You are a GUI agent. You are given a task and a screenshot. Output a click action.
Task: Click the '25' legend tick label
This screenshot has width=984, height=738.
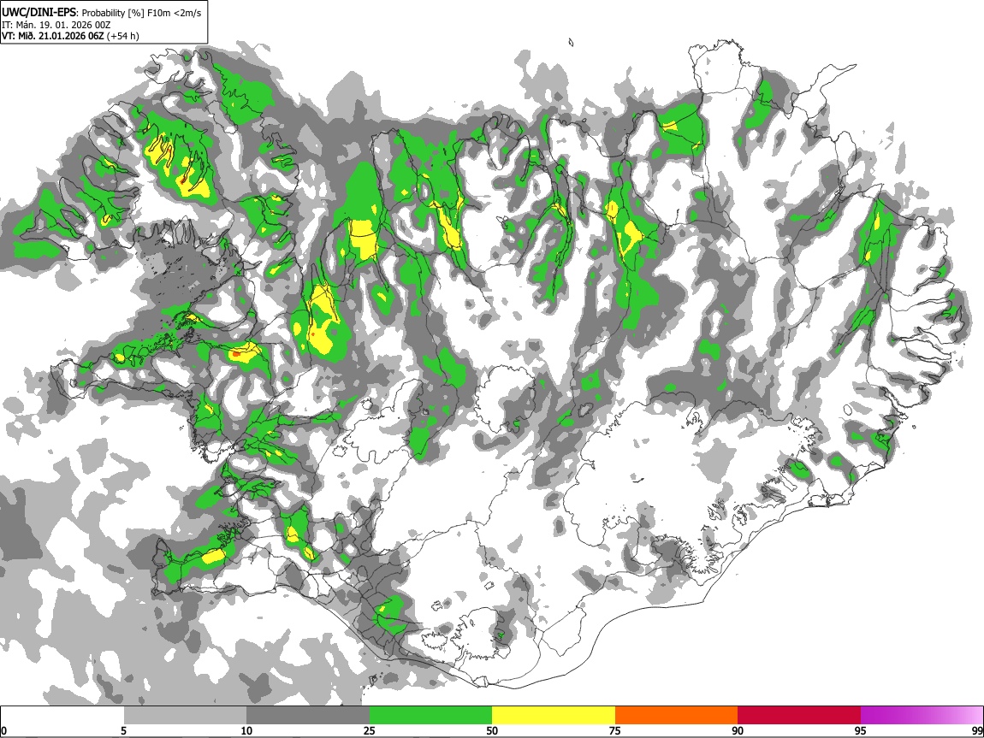pos(370,731)
